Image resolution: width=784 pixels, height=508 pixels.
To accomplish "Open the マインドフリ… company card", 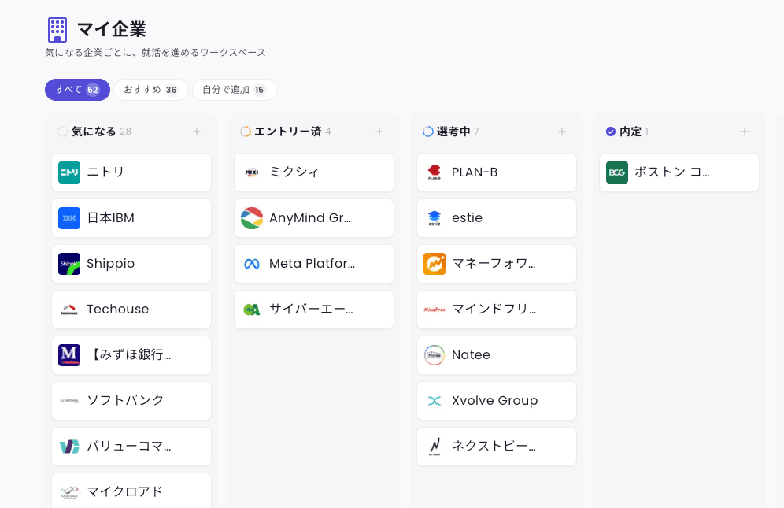I will (x=497, y=310).
